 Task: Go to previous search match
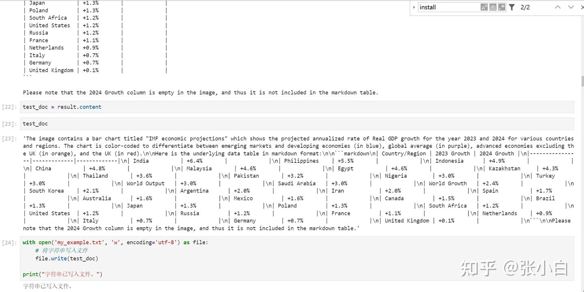558,7
